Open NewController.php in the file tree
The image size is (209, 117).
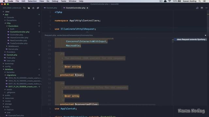19,40
